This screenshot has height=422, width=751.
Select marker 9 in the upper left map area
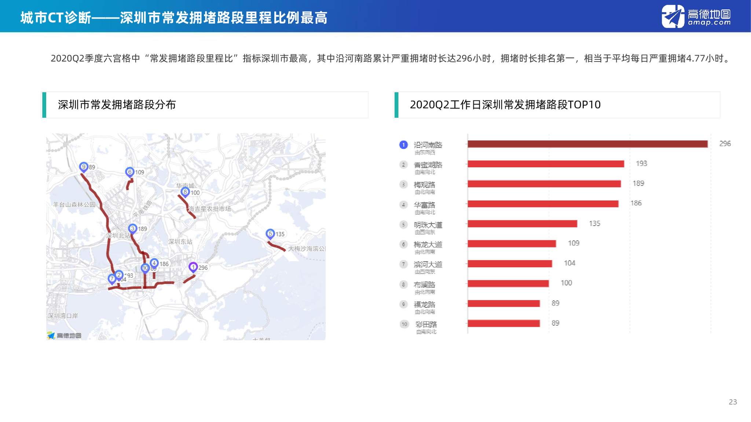coord(84,166)
